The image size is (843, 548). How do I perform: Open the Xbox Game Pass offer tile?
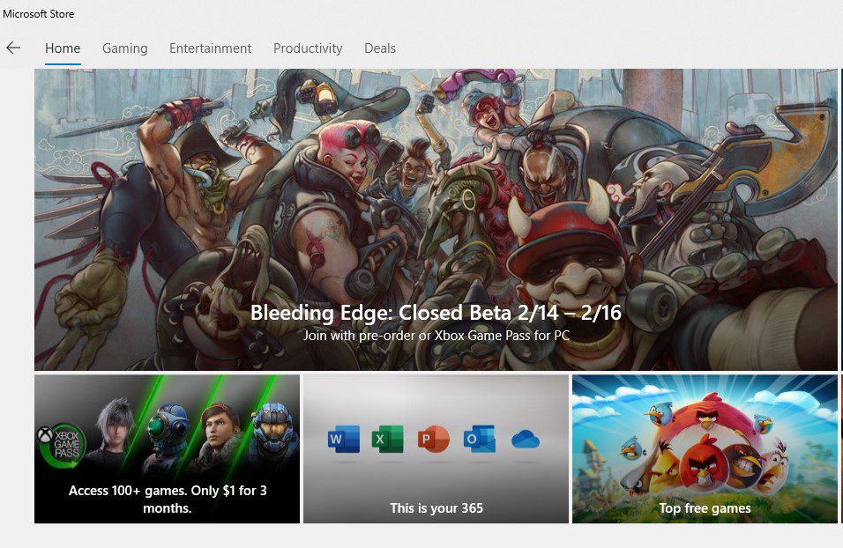167,448
